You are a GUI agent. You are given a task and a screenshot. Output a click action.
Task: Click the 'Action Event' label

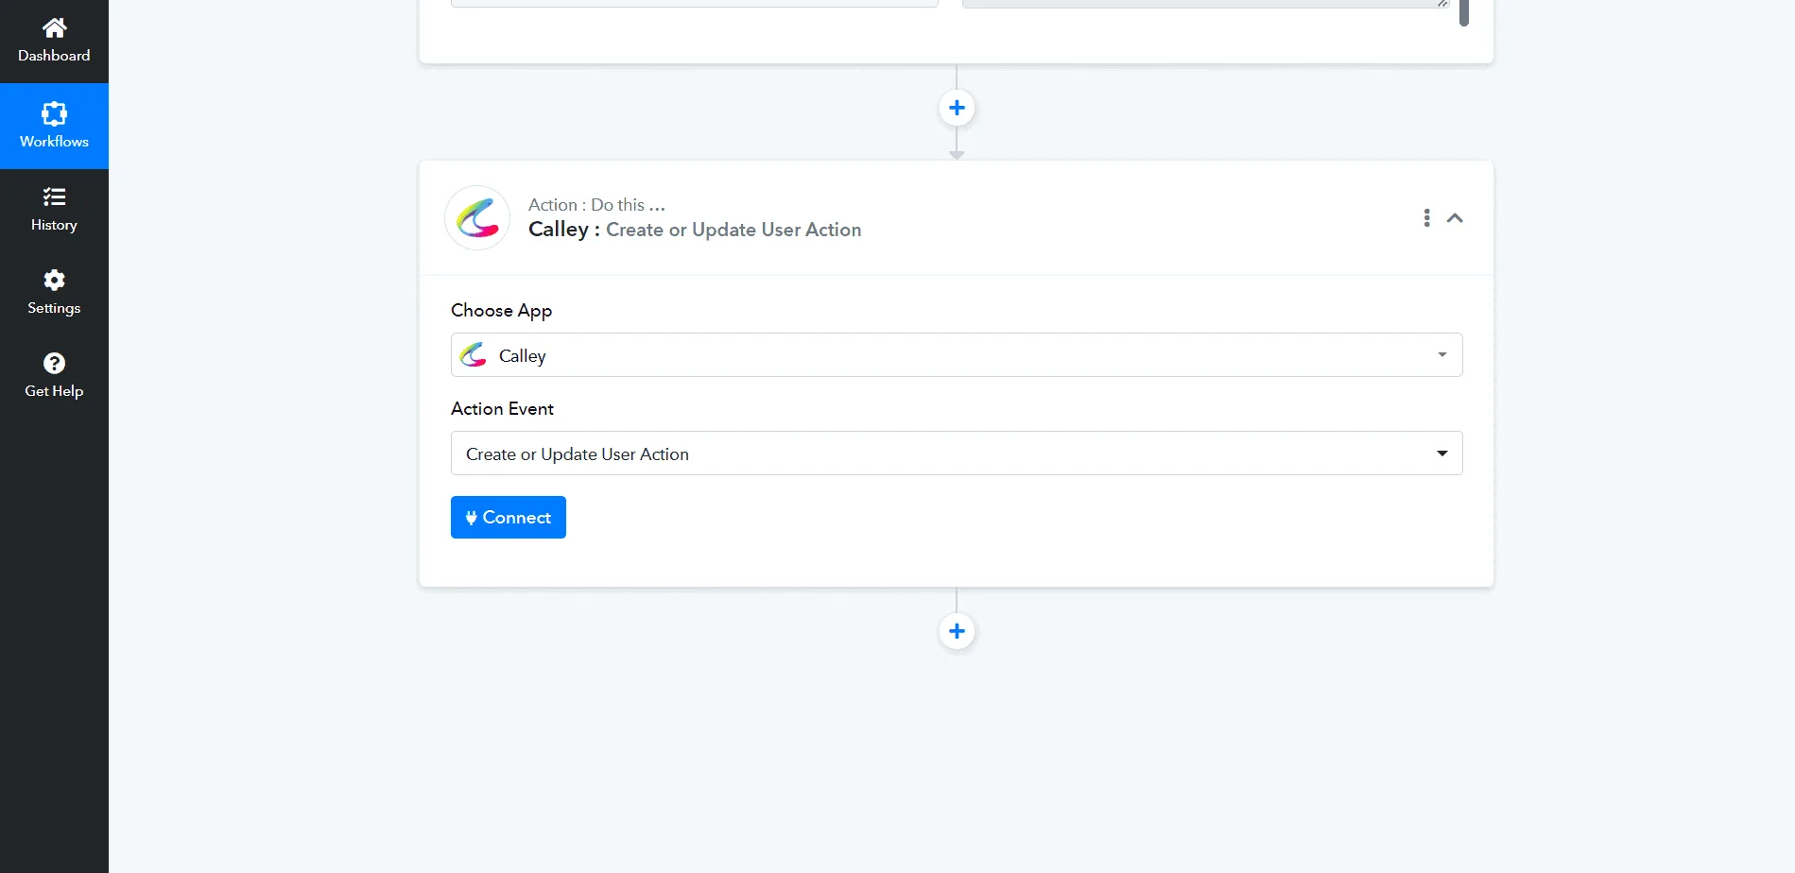502,409
